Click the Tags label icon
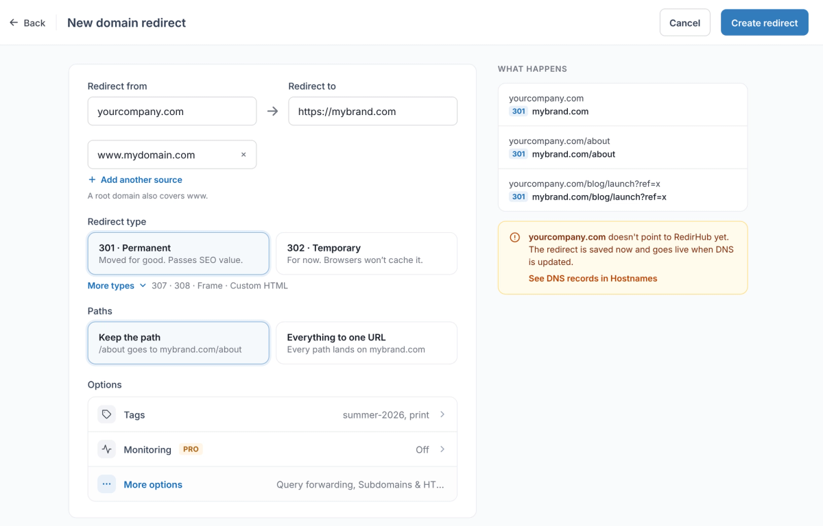 [x=106, y=414]
